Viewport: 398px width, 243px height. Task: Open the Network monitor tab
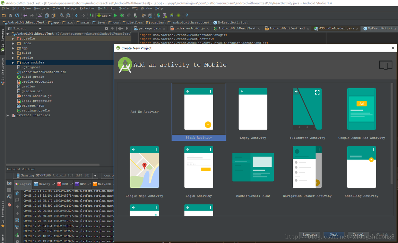point(102,184)
